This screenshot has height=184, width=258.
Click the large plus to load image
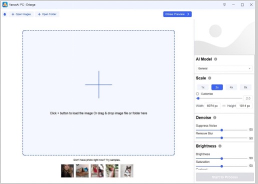[98, 84]
